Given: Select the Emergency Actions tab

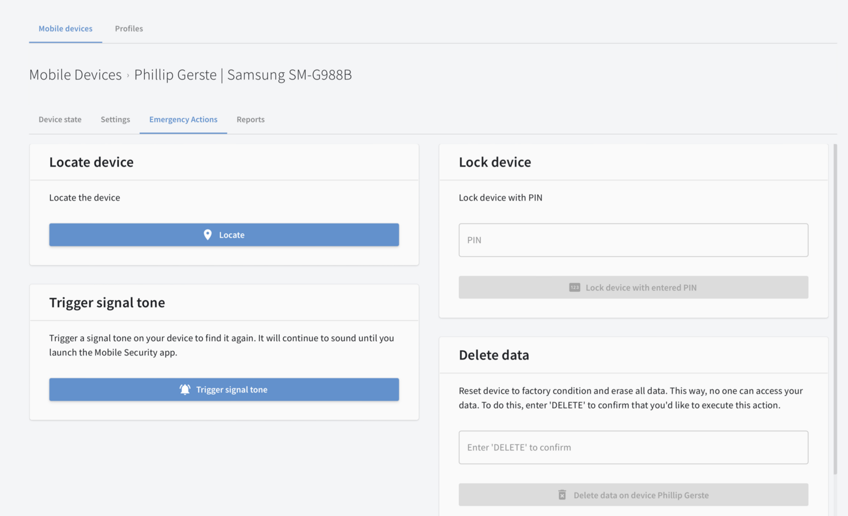Looking at the screenshot, I should [183, 119].
